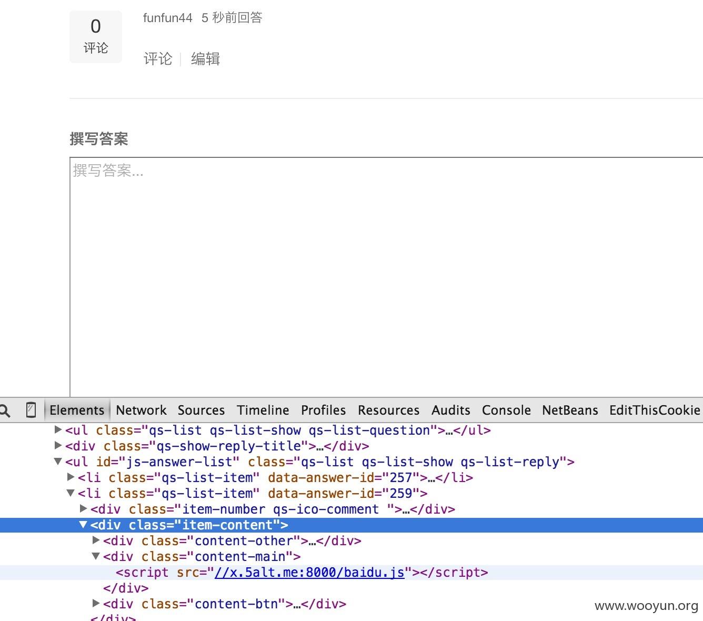Open the NetBeans tab
The width and height of the screenshot is (703, 621).
coord(570,410)
